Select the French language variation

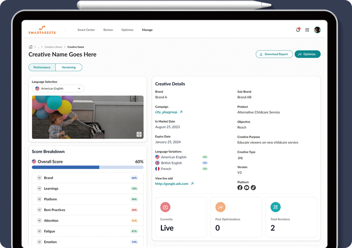(x=166, y=169)
